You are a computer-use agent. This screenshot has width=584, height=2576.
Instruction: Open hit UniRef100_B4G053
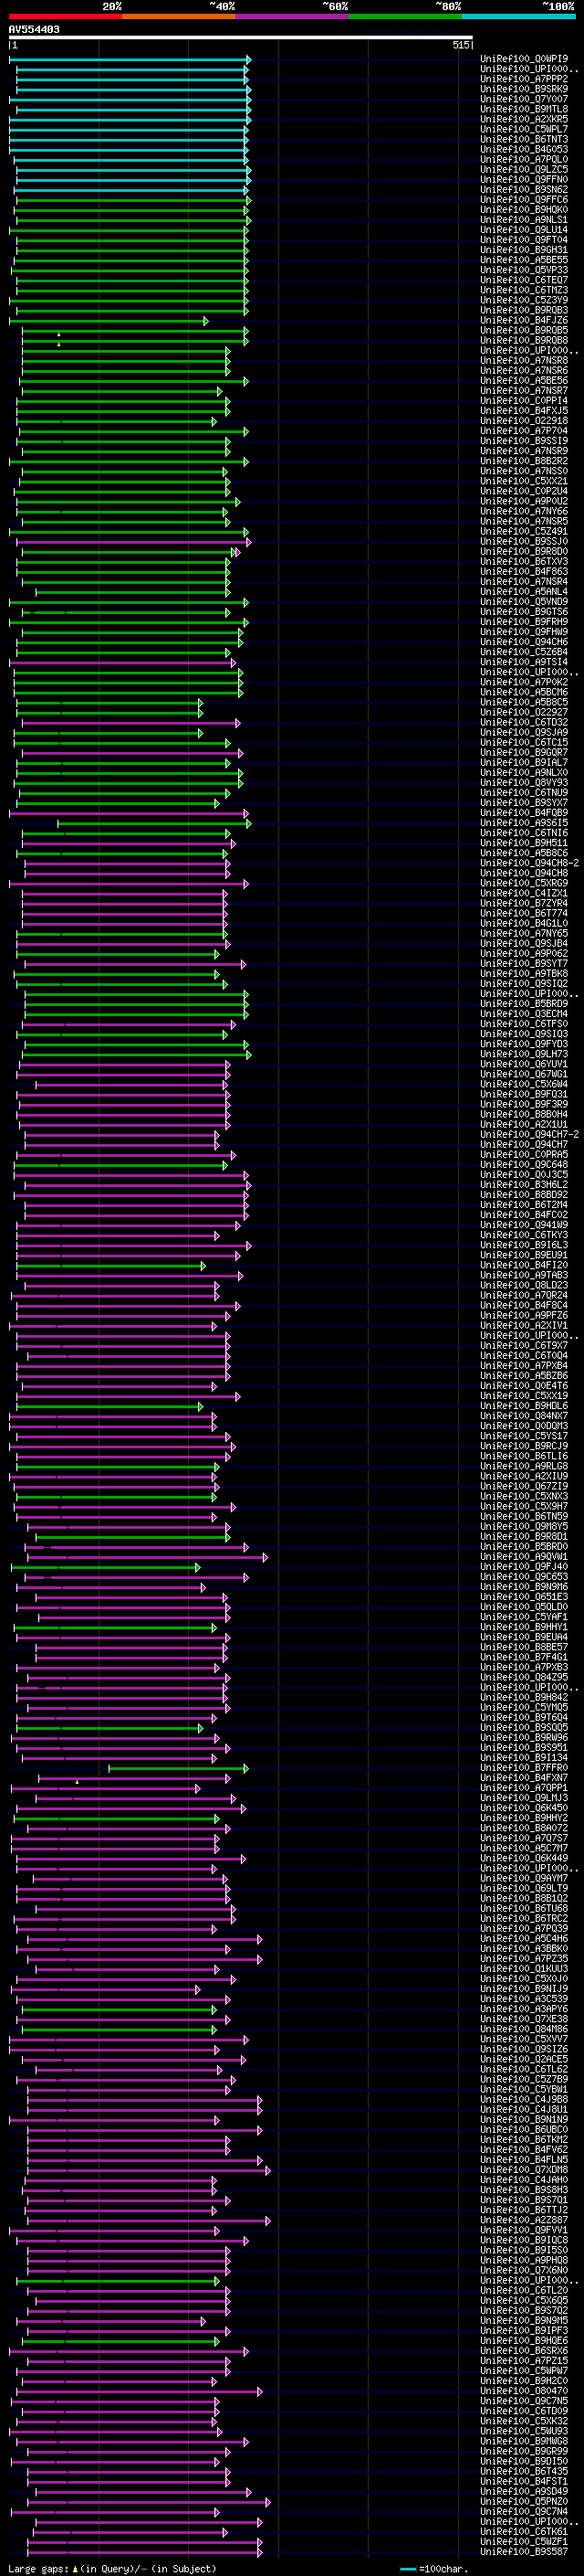[524, 149]
